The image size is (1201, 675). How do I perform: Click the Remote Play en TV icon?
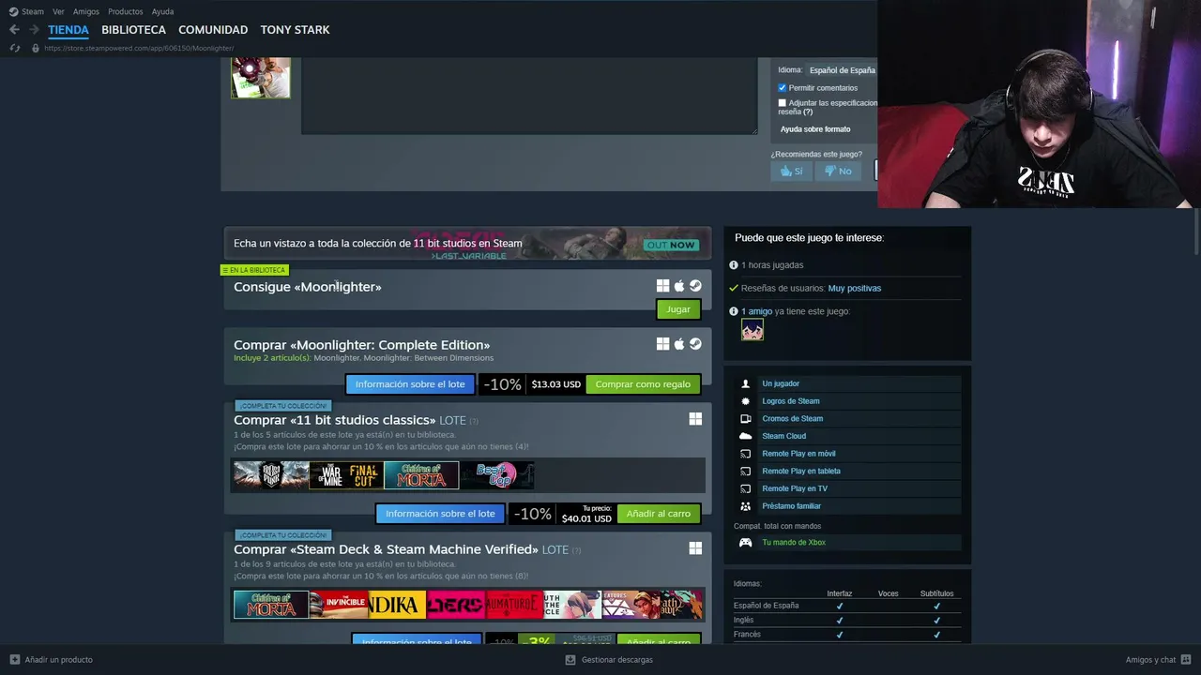click(746, 488)
